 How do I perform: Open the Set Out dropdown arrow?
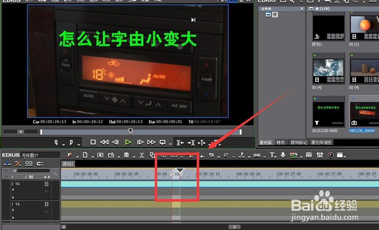pos(78,145)
